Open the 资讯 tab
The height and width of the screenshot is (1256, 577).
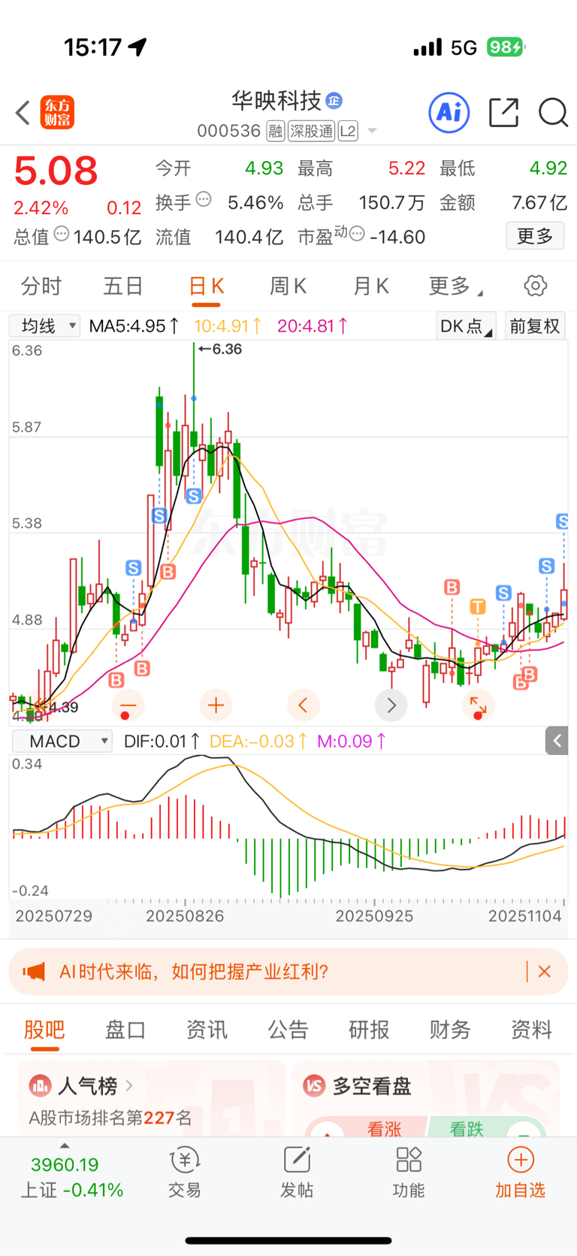[x=207, y=1030]
